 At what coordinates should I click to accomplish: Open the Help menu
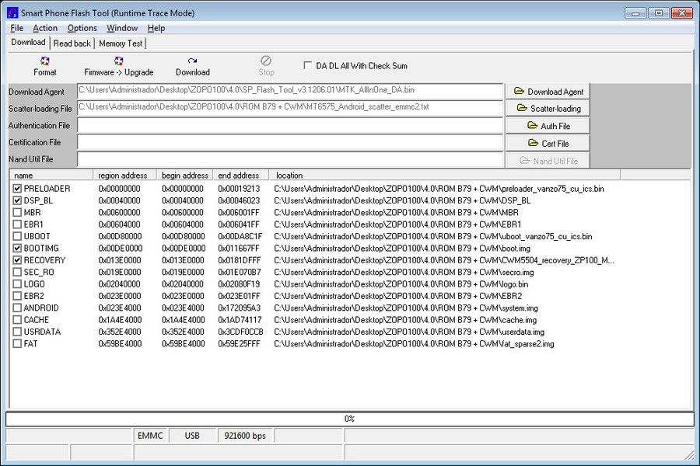coord(156,28)
